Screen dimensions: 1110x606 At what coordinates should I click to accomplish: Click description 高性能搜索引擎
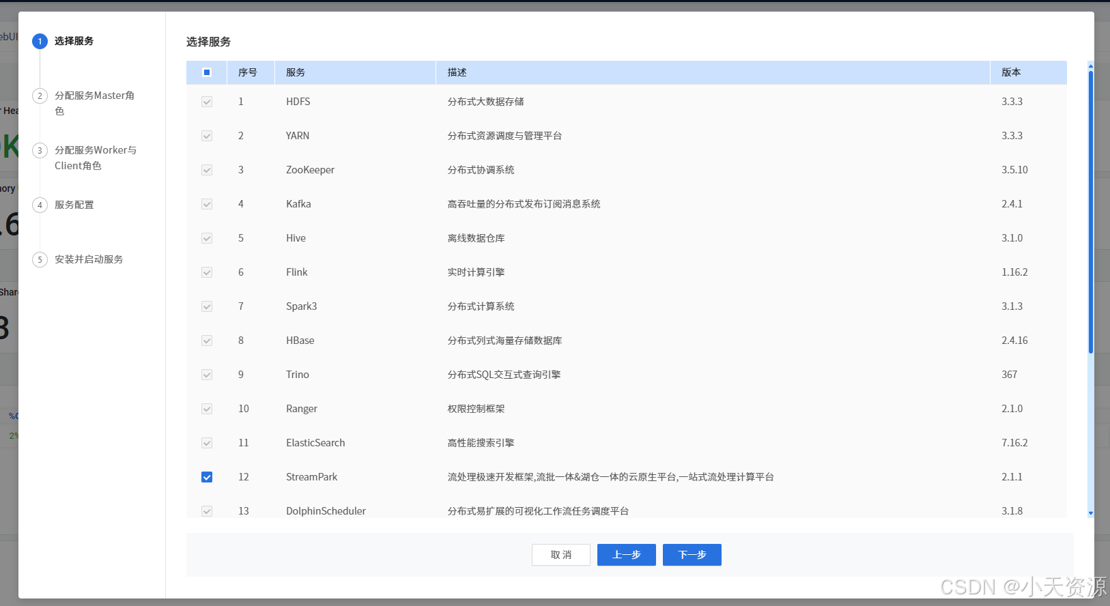tap(481, 443)
